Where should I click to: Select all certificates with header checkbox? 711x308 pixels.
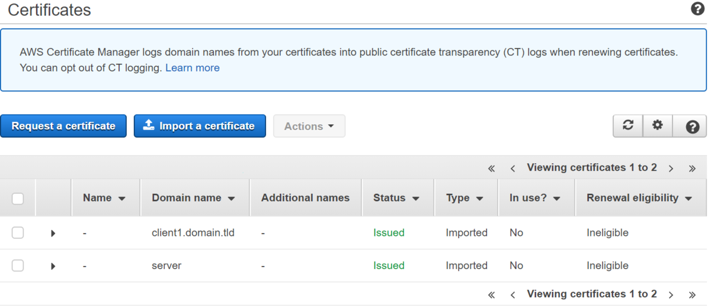tap(18, 199)
